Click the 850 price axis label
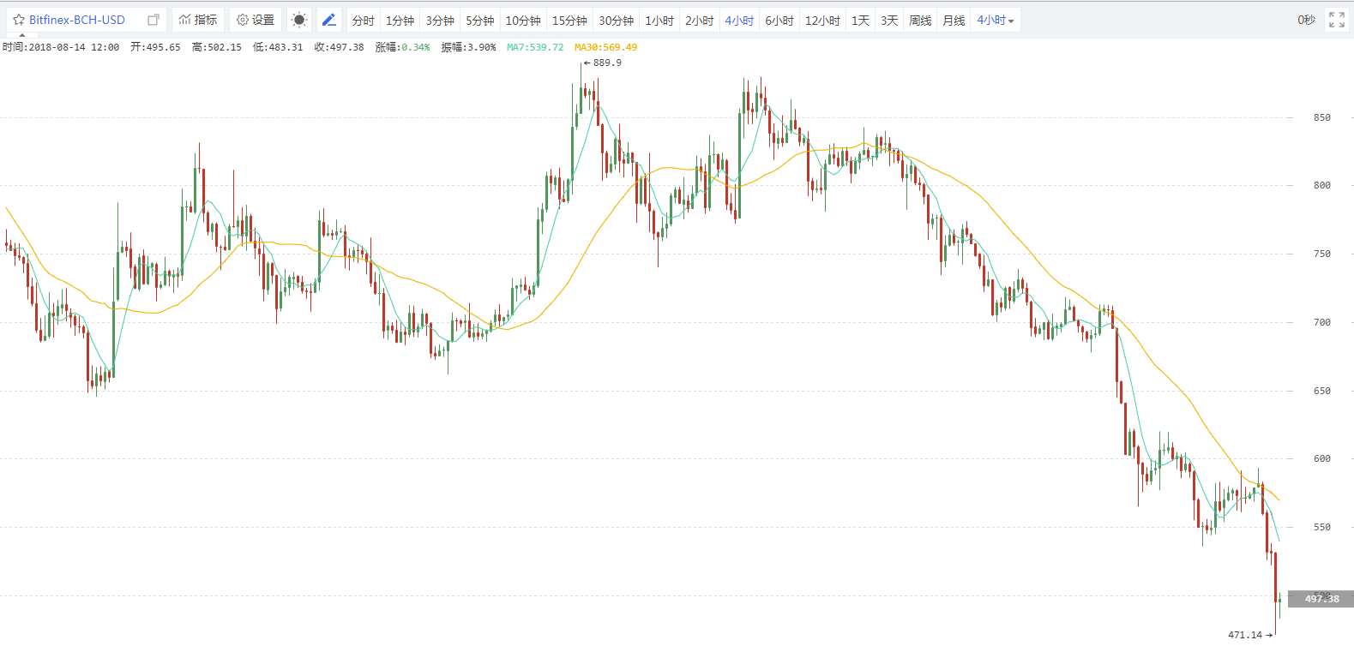1354x646 pixels. 1321,117
